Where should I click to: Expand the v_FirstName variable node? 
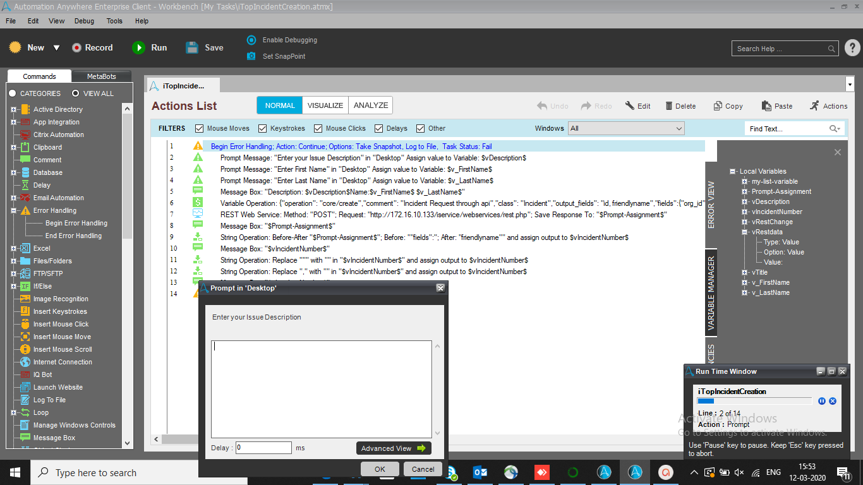(745, 282)
